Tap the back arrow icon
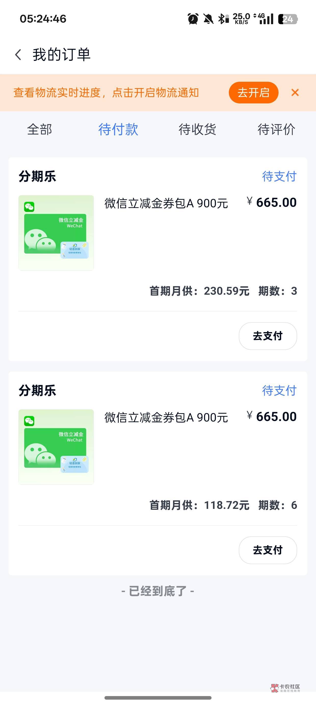 coord(18,55)
